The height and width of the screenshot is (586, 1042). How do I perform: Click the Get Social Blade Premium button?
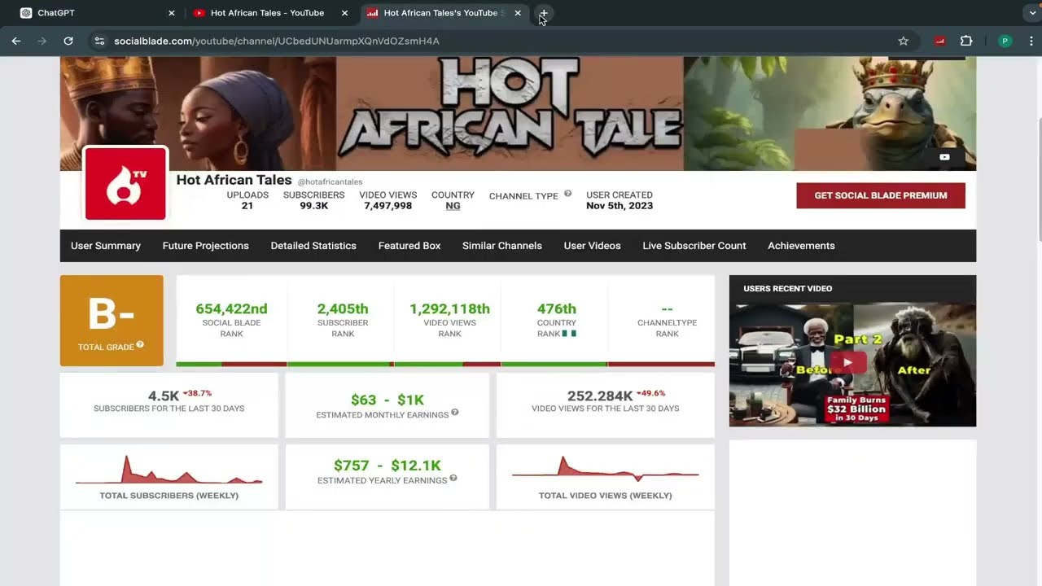pos(881,195)
